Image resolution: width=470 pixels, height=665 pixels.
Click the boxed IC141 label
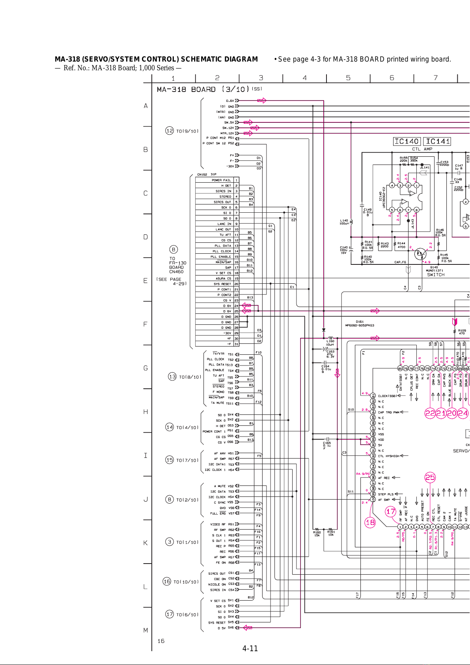pos(438,141)
